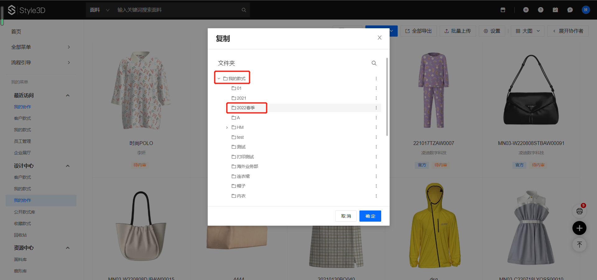Image resolution: width=597 pixels, height=280 pixels.
Task: Go to 首页 in sidebar
Action: (x=16, y=32)
